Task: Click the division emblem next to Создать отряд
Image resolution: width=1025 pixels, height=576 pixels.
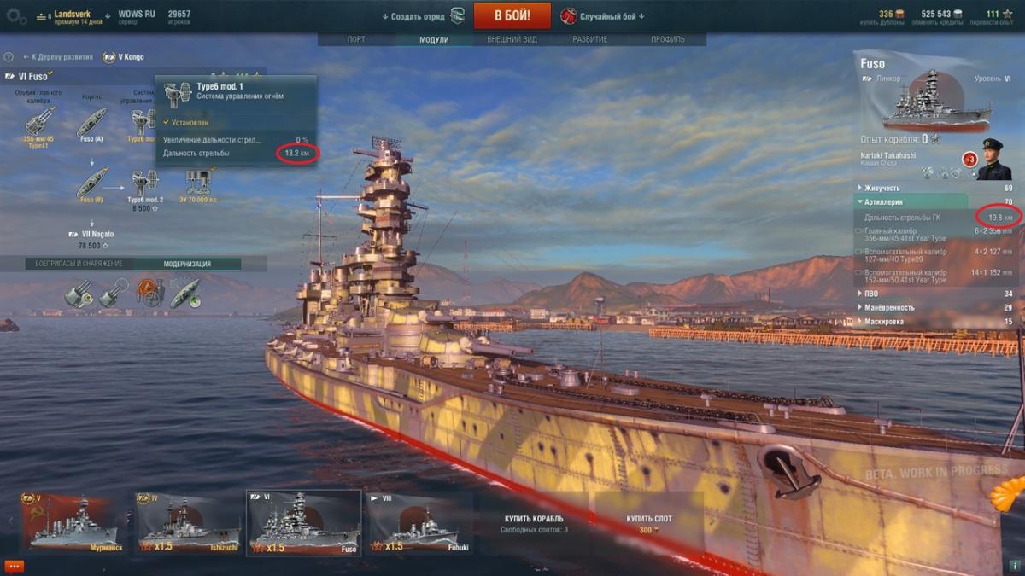Action: pos(457,15)
